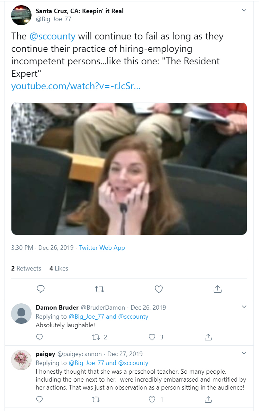Share the main tweet

(x=217, y=289)
